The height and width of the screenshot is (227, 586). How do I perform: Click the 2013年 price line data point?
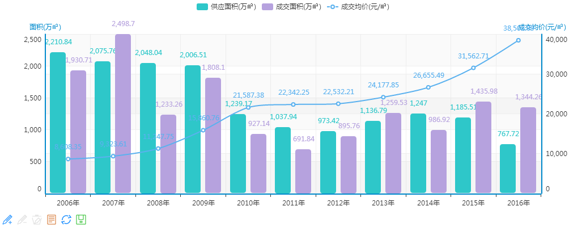point(383,97)
